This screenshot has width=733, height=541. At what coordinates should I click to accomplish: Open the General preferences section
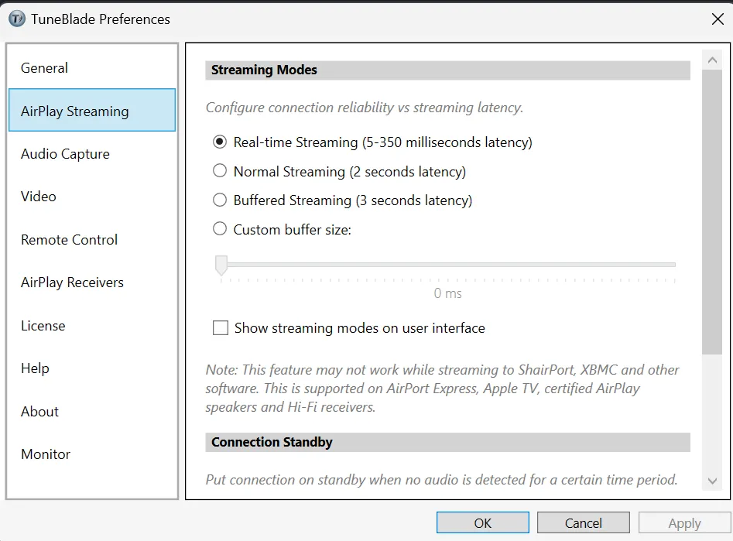(x=92, y=68)
